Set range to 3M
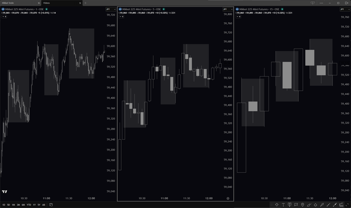The width and height of the screenshot is (351, 208). [x=18, y=205]
